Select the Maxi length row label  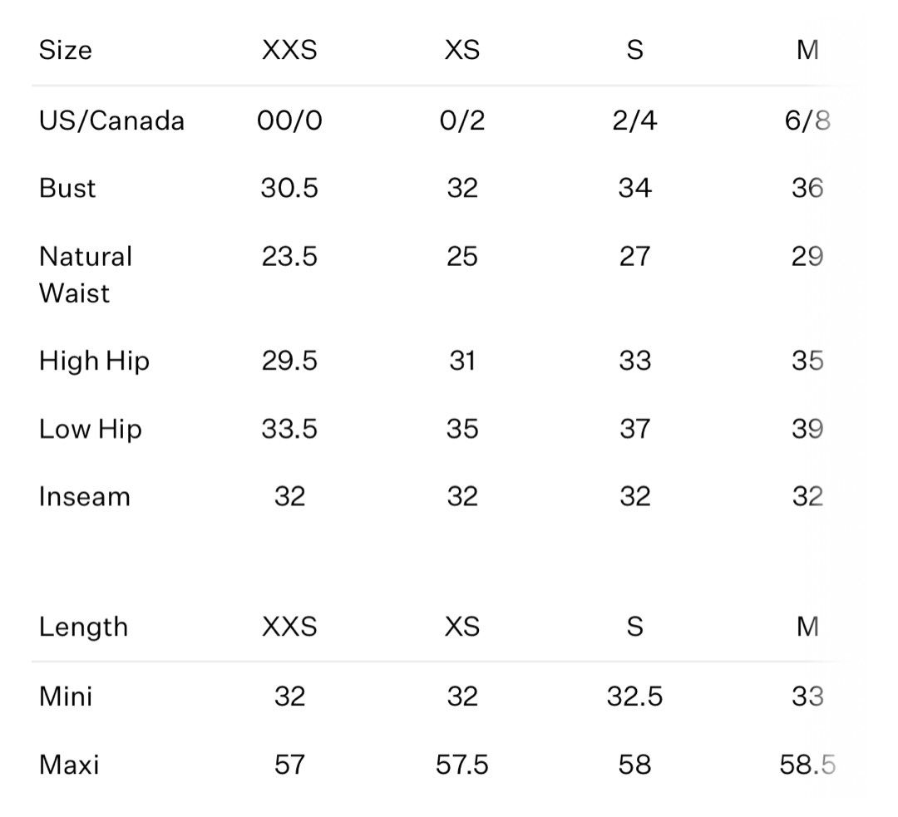(x=69, y=765)
